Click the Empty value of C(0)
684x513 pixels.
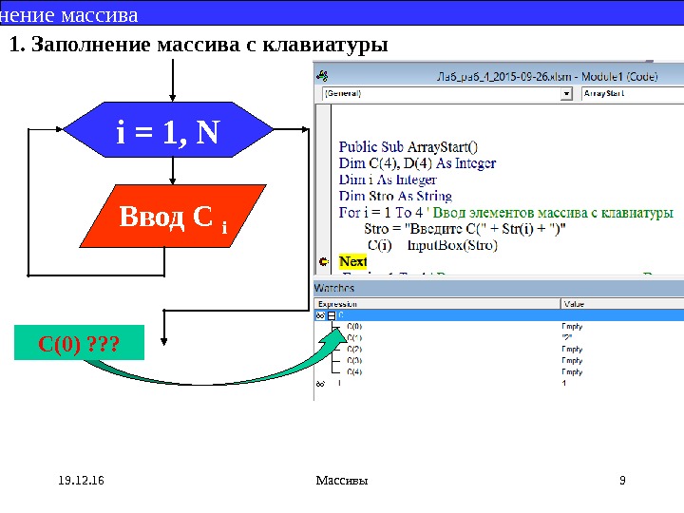pos(572,326)
